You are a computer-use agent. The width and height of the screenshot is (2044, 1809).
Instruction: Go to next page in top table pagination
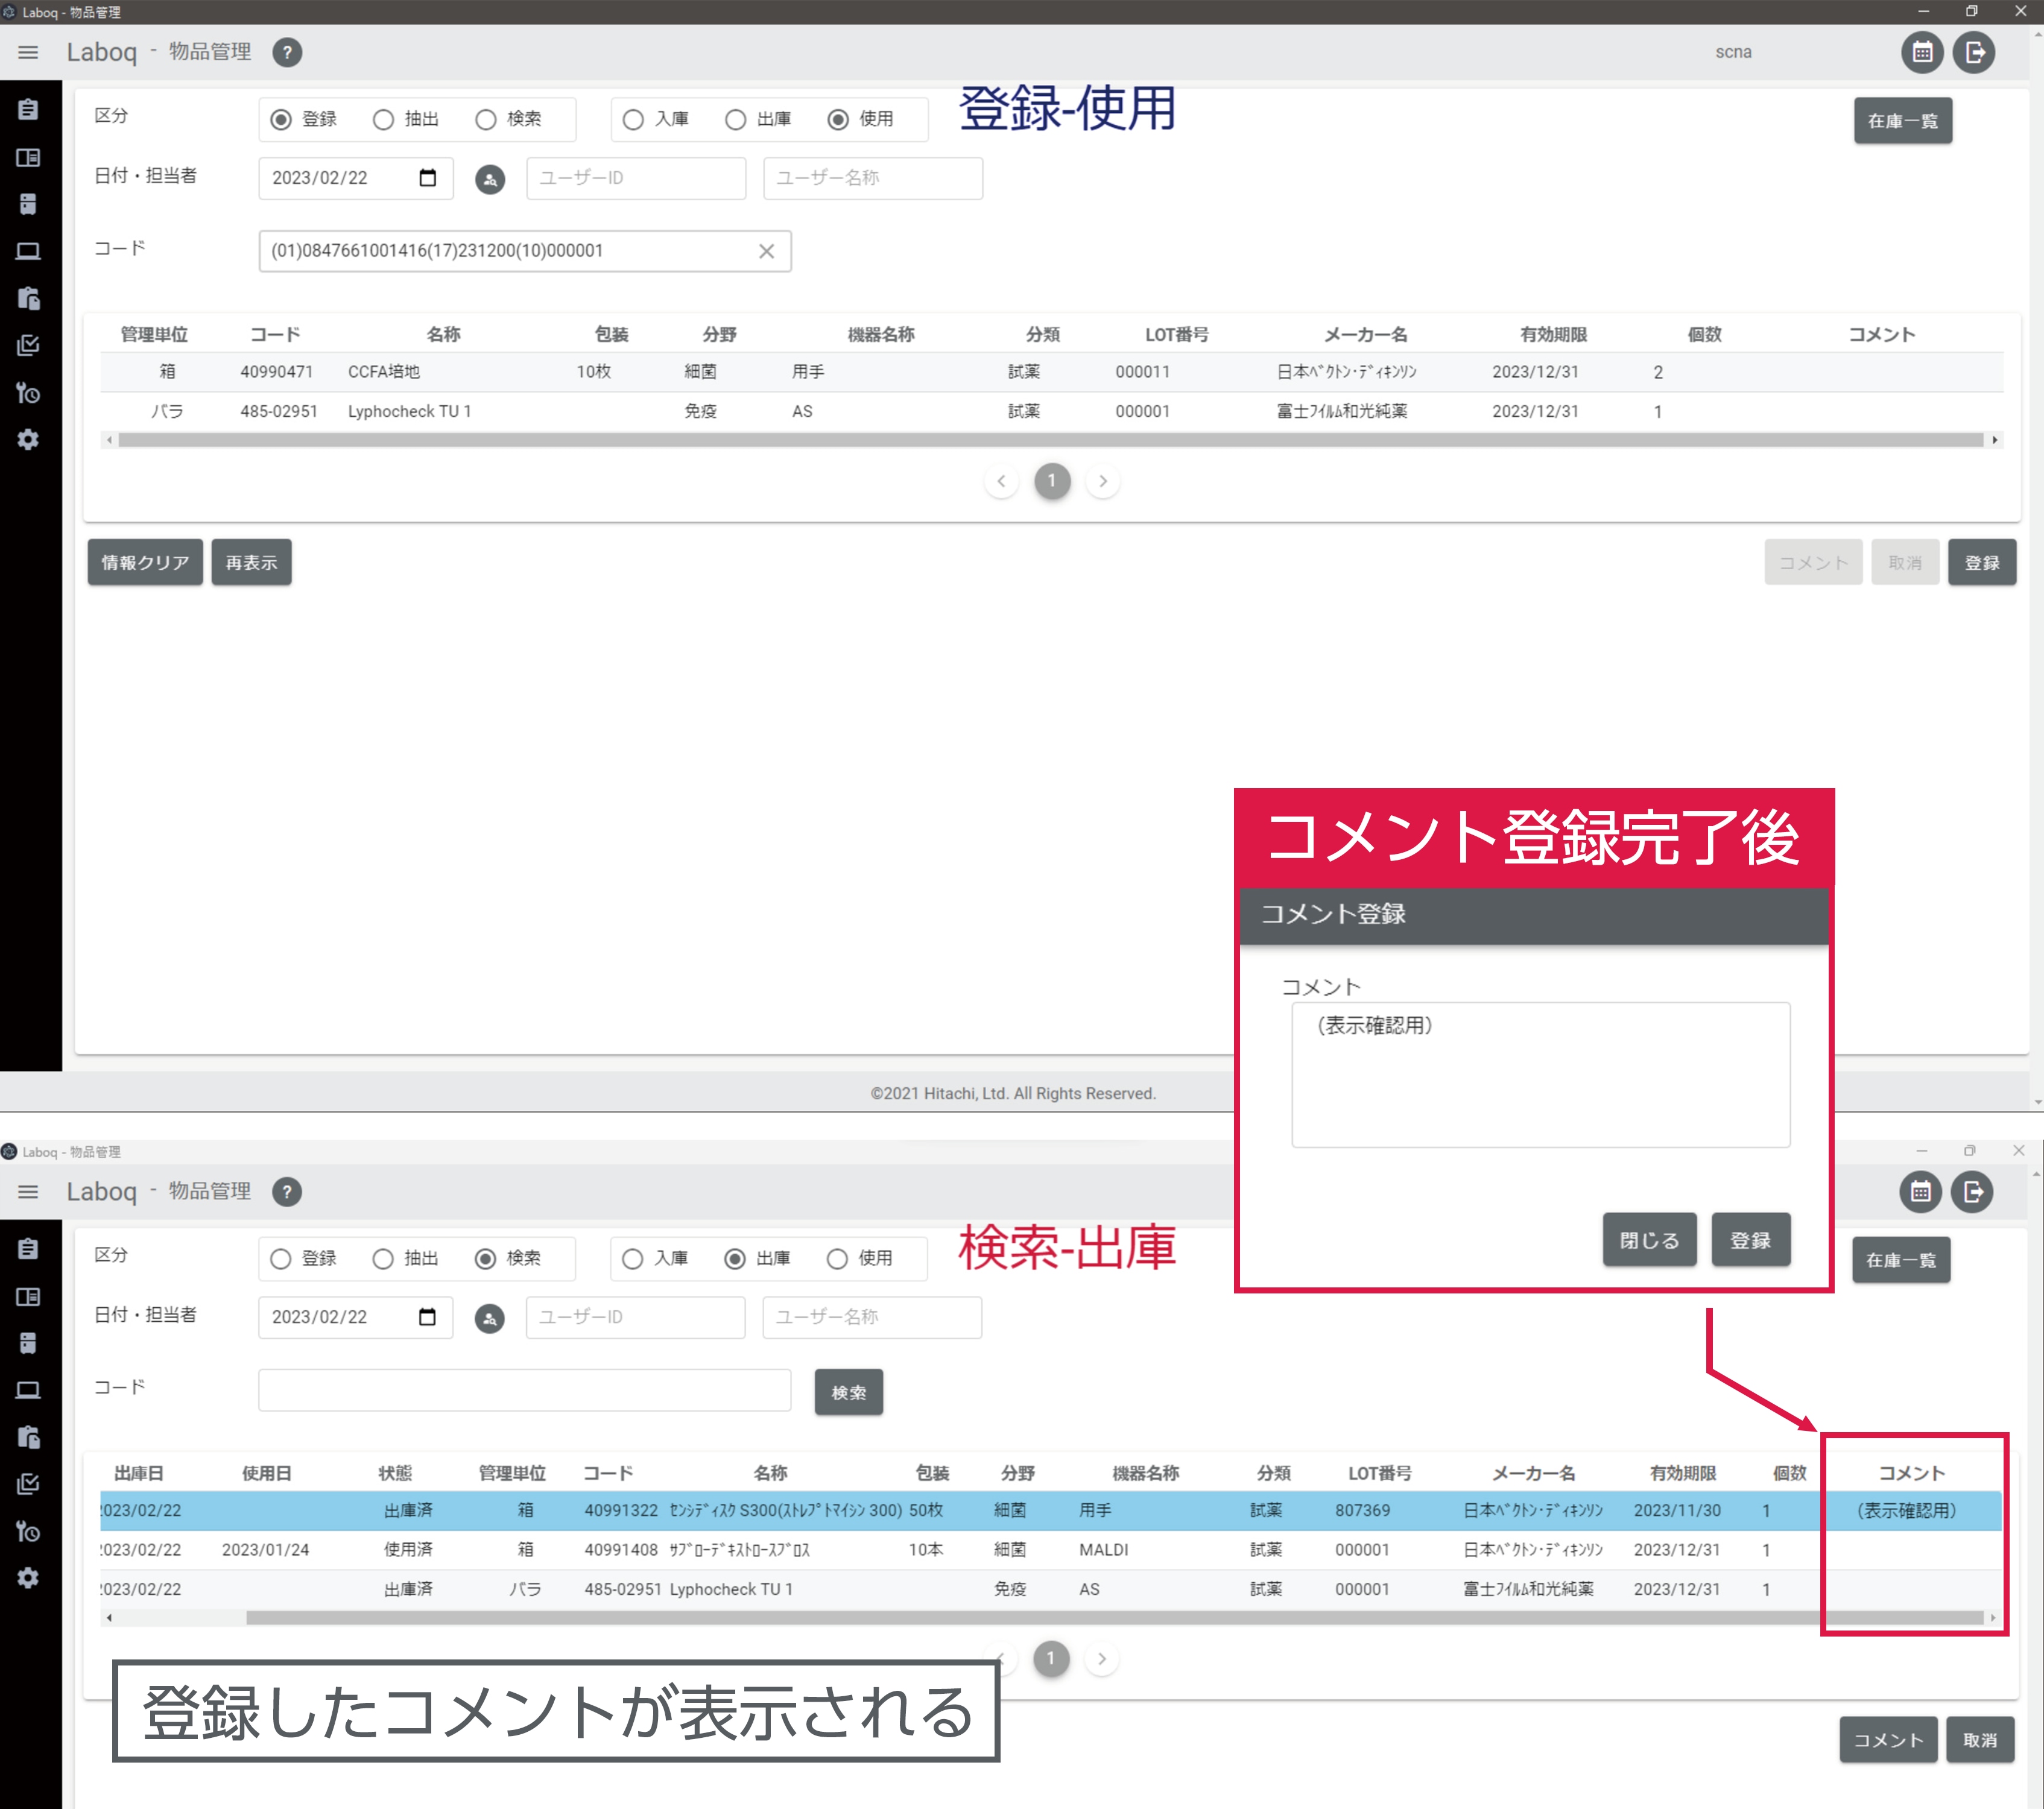(1102, 481)
